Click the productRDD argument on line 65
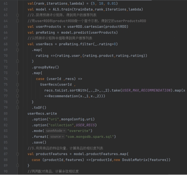187x175 pixels. coord(116,27)
